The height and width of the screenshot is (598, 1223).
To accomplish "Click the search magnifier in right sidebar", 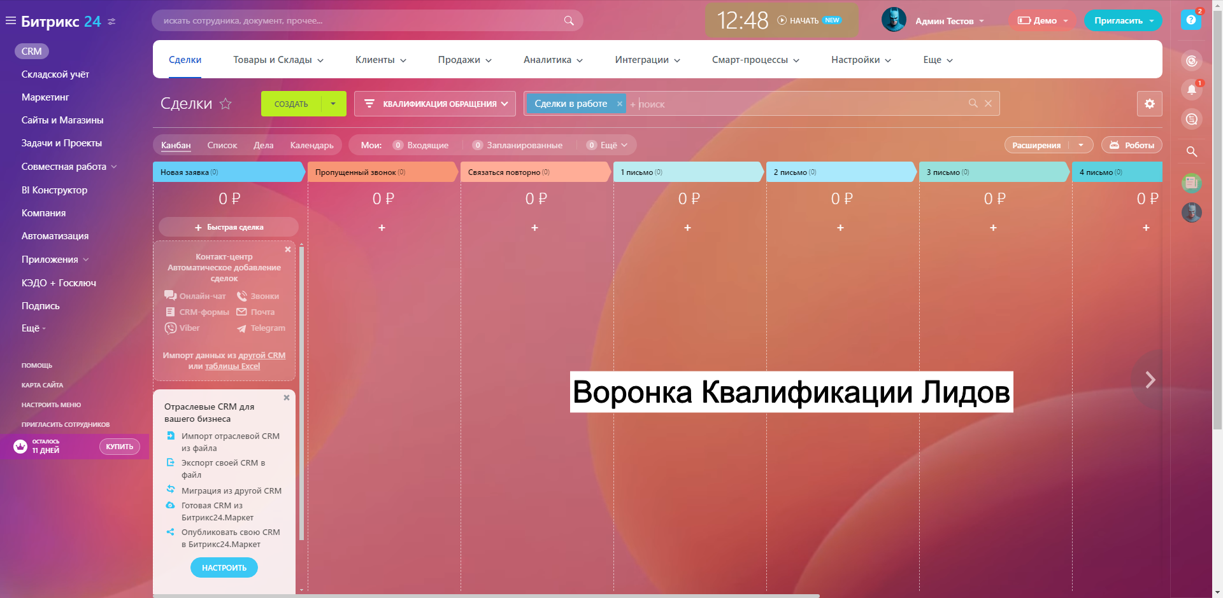I will point(1191,151).
